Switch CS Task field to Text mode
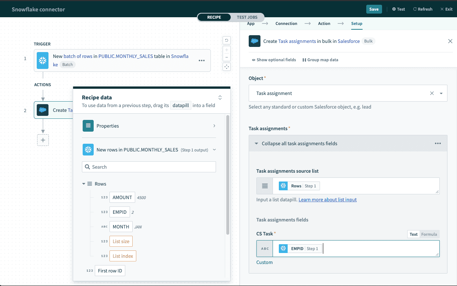Viewport: 457px width, 286px height. click(414, 234)
